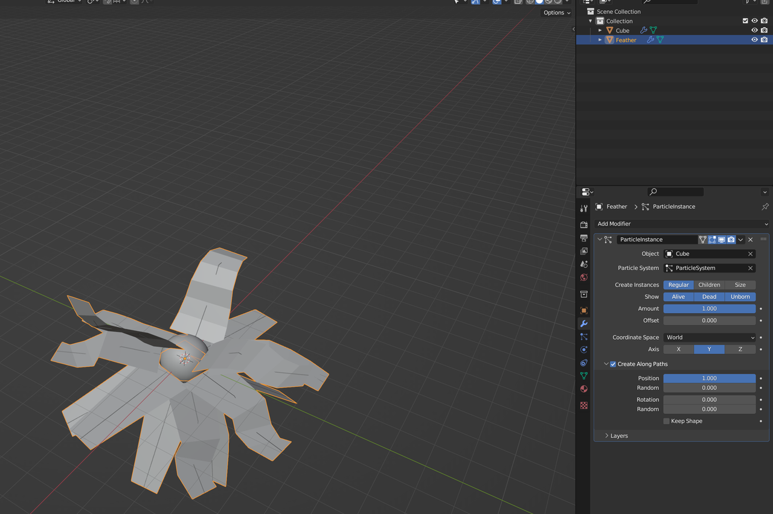
Task: Open the Modifier properties wrench tab
Action: point(584,324)
